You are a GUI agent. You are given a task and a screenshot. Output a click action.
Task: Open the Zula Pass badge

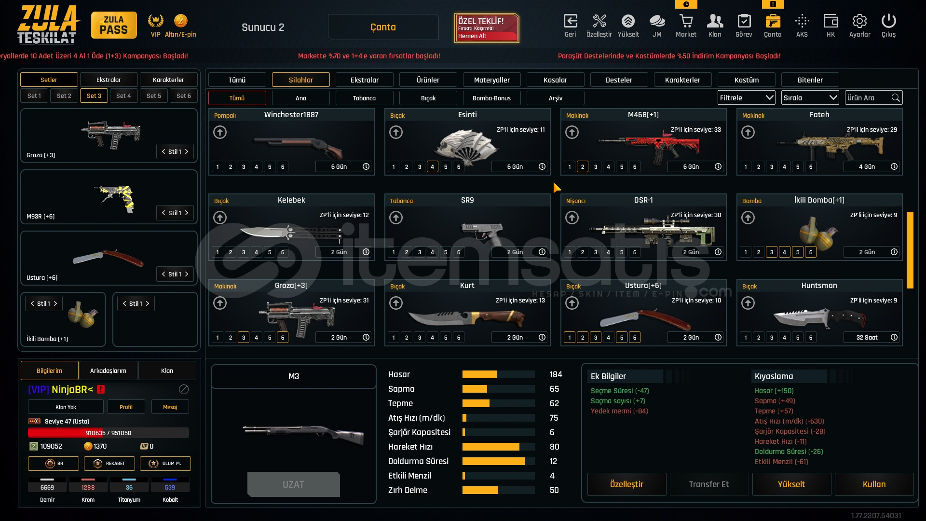pyautogui.click(x=114, y=25)
